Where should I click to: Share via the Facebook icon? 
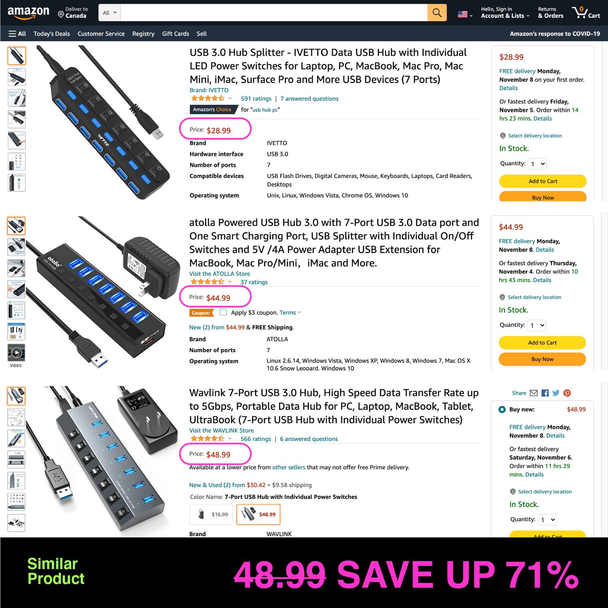(x=545, y=393)
